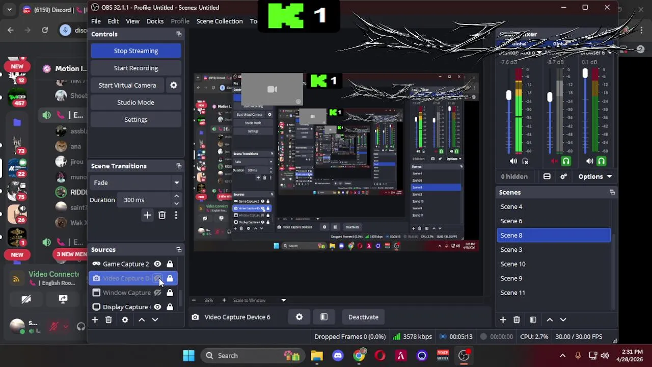
Task: Adjust Desktop Audio volume slider
Action: click(508, 95)
